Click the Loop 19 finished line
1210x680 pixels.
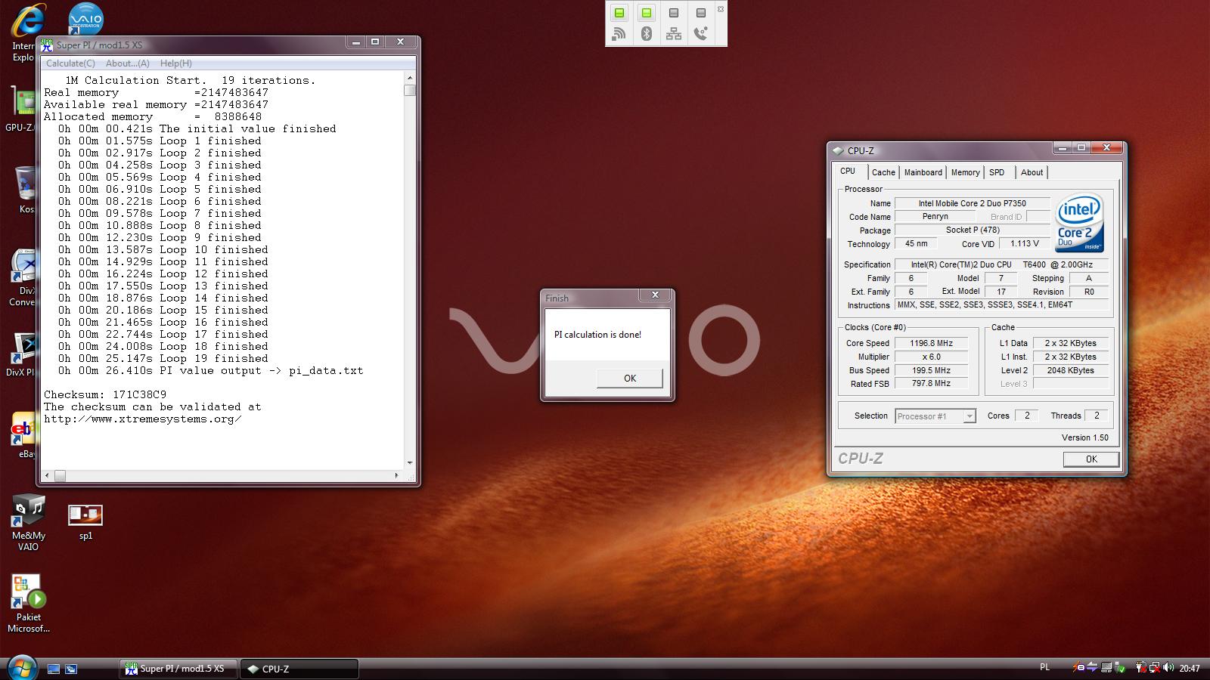(163, 358)
